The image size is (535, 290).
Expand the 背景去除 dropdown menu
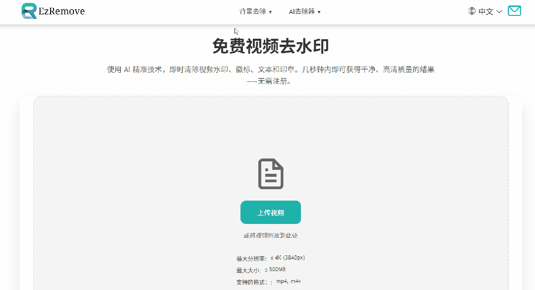(x=255, y=11)
